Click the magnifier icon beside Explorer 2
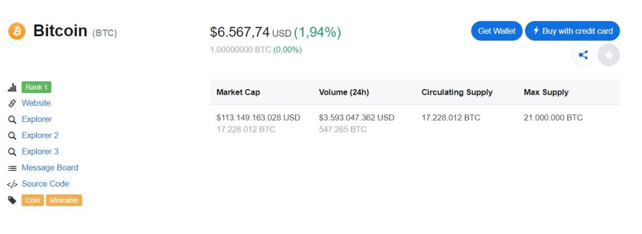Viewport: 642px width, 234px height. tap(12, 135)
